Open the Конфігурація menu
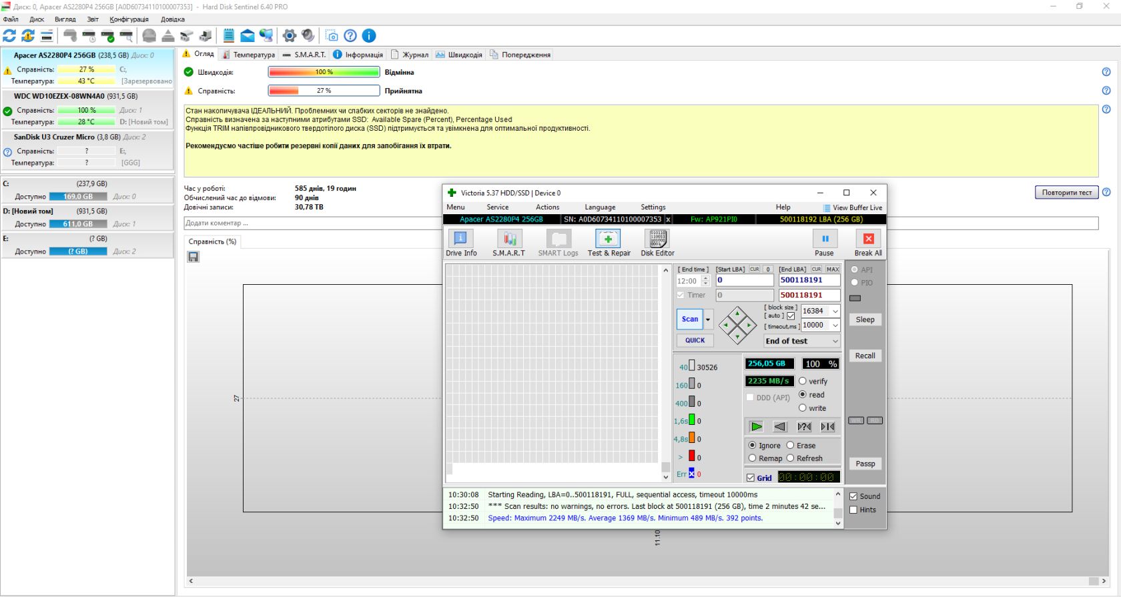 [x=129, y=19]
